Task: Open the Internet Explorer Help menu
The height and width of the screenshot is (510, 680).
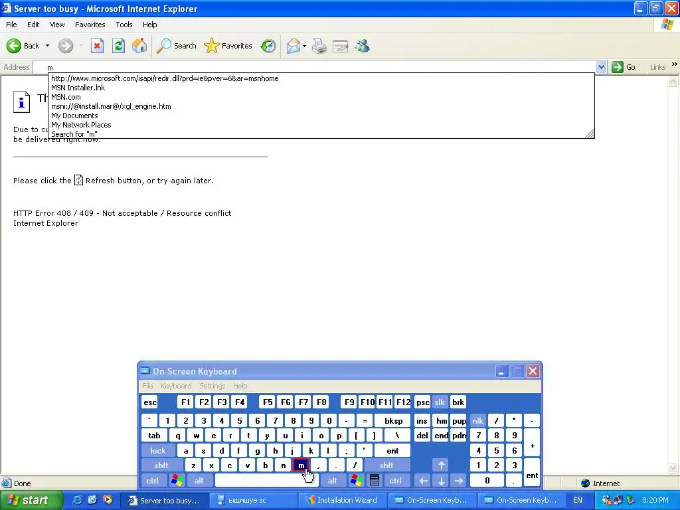Action: [x=149, y=25]
